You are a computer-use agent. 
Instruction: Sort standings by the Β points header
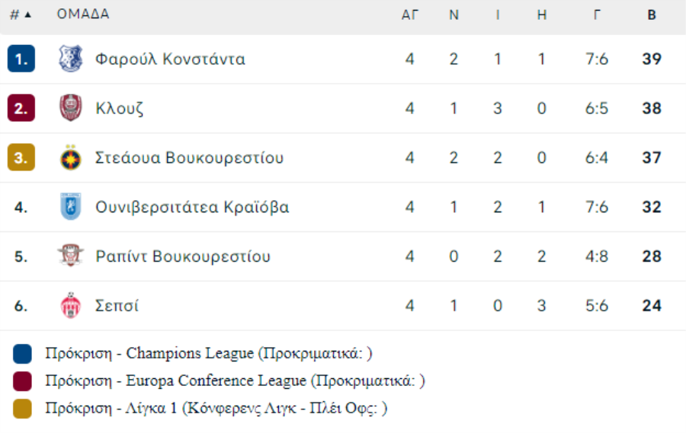click(x=652, y=14)
